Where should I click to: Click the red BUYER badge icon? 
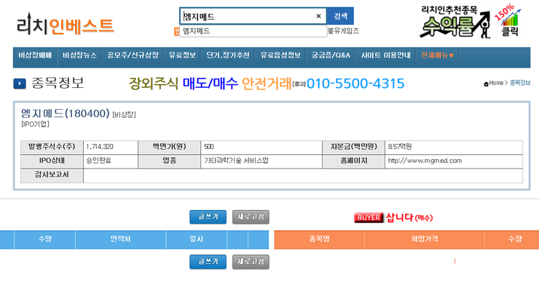tap(369, 217)
